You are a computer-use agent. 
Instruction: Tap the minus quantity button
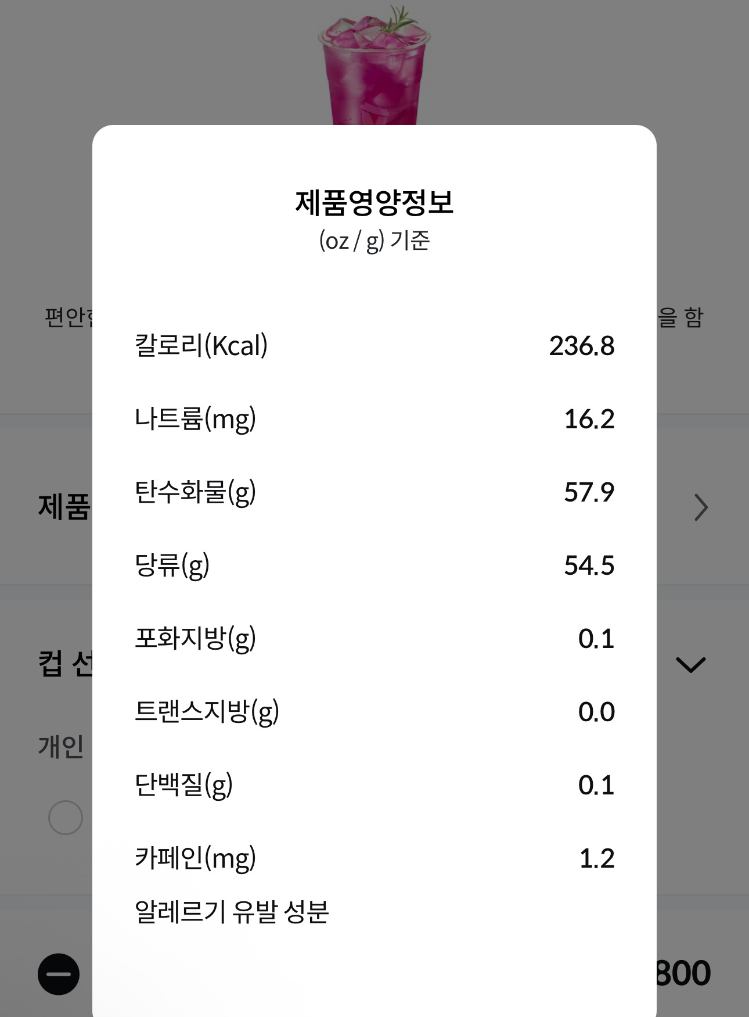click(59, 974)
